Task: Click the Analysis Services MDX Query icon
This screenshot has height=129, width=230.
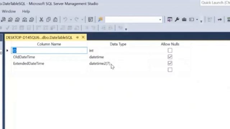Action: 10,20
